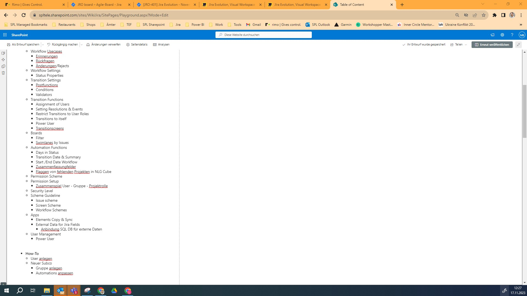Open the Chrome tab search chevron
Image resolution: width=527 pixels, height=296 pixels.
(483, 4)
